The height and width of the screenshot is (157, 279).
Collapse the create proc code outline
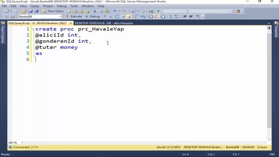pyautogui.click(x=34, y=29)
